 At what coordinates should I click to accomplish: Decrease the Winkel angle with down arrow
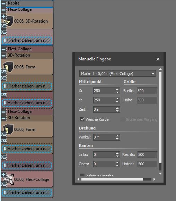point(117,139)
